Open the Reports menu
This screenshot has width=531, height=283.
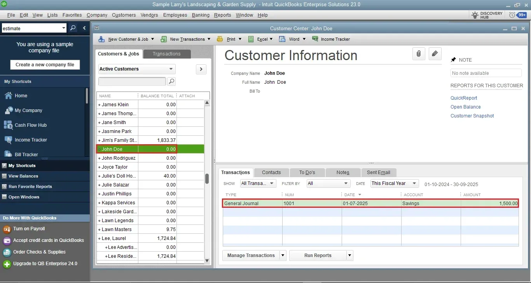tap(222, 15)
